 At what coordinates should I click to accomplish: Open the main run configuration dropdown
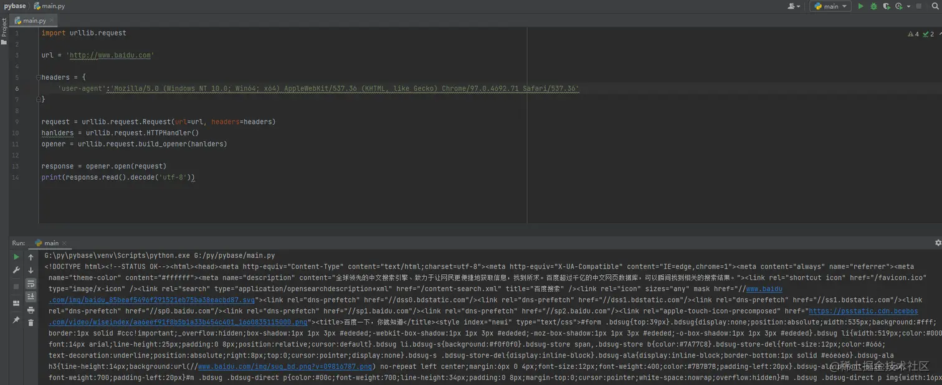tap(830, 6)
